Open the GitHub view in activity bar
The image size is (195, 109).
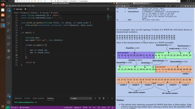pos(9,51)
